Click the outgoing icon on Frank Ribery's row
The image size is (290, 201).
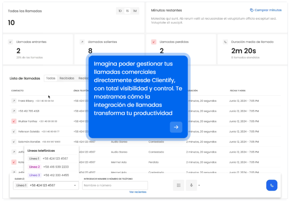click(14, 101)
